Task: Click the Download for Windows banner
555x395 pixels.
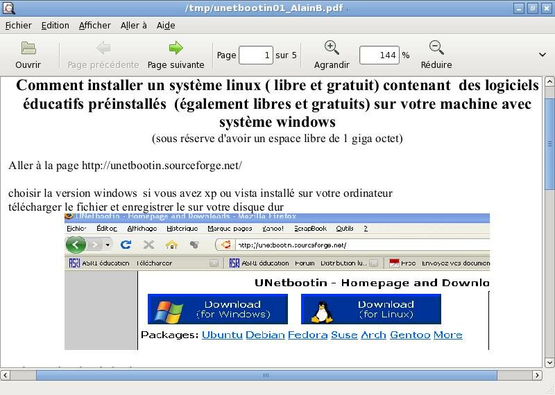Action: click(218, 308)
